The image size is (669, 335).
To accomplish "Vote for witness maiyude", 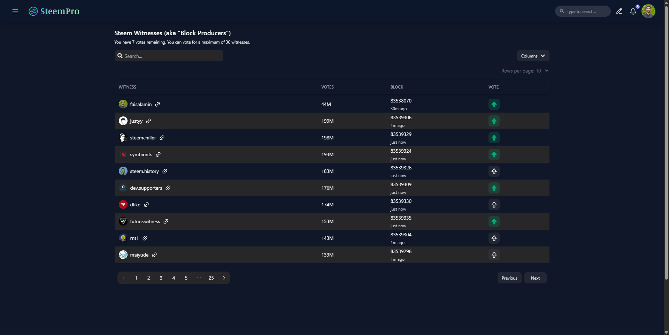I will coord(494,255).
